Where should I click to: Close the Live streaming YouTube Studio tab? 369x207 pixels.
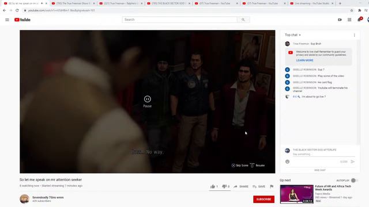(x=332, y=3)
